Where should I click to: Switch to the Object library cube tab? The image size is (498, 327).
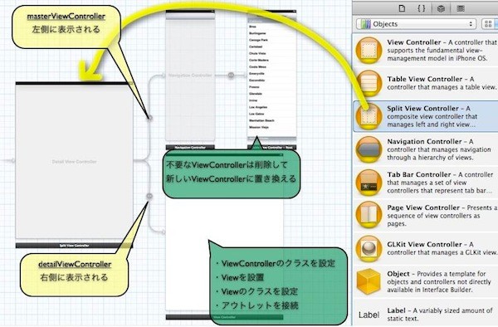click(x=441, y=8)
